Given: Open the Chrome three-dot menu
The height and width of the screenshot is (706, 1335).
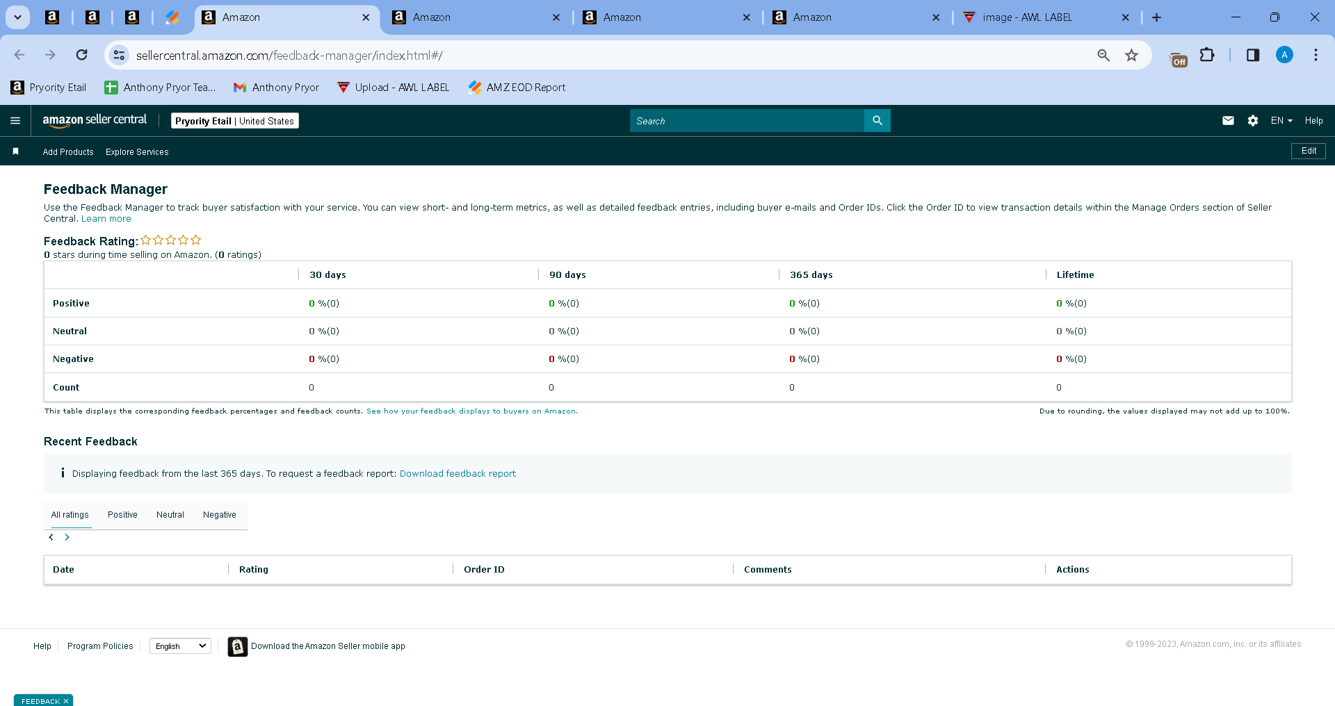Looking at the screenshot, I should [x=1316, y=55].
